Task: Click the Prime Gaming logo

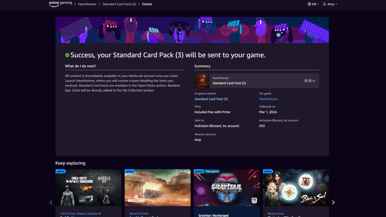Action: coord(60,4)
